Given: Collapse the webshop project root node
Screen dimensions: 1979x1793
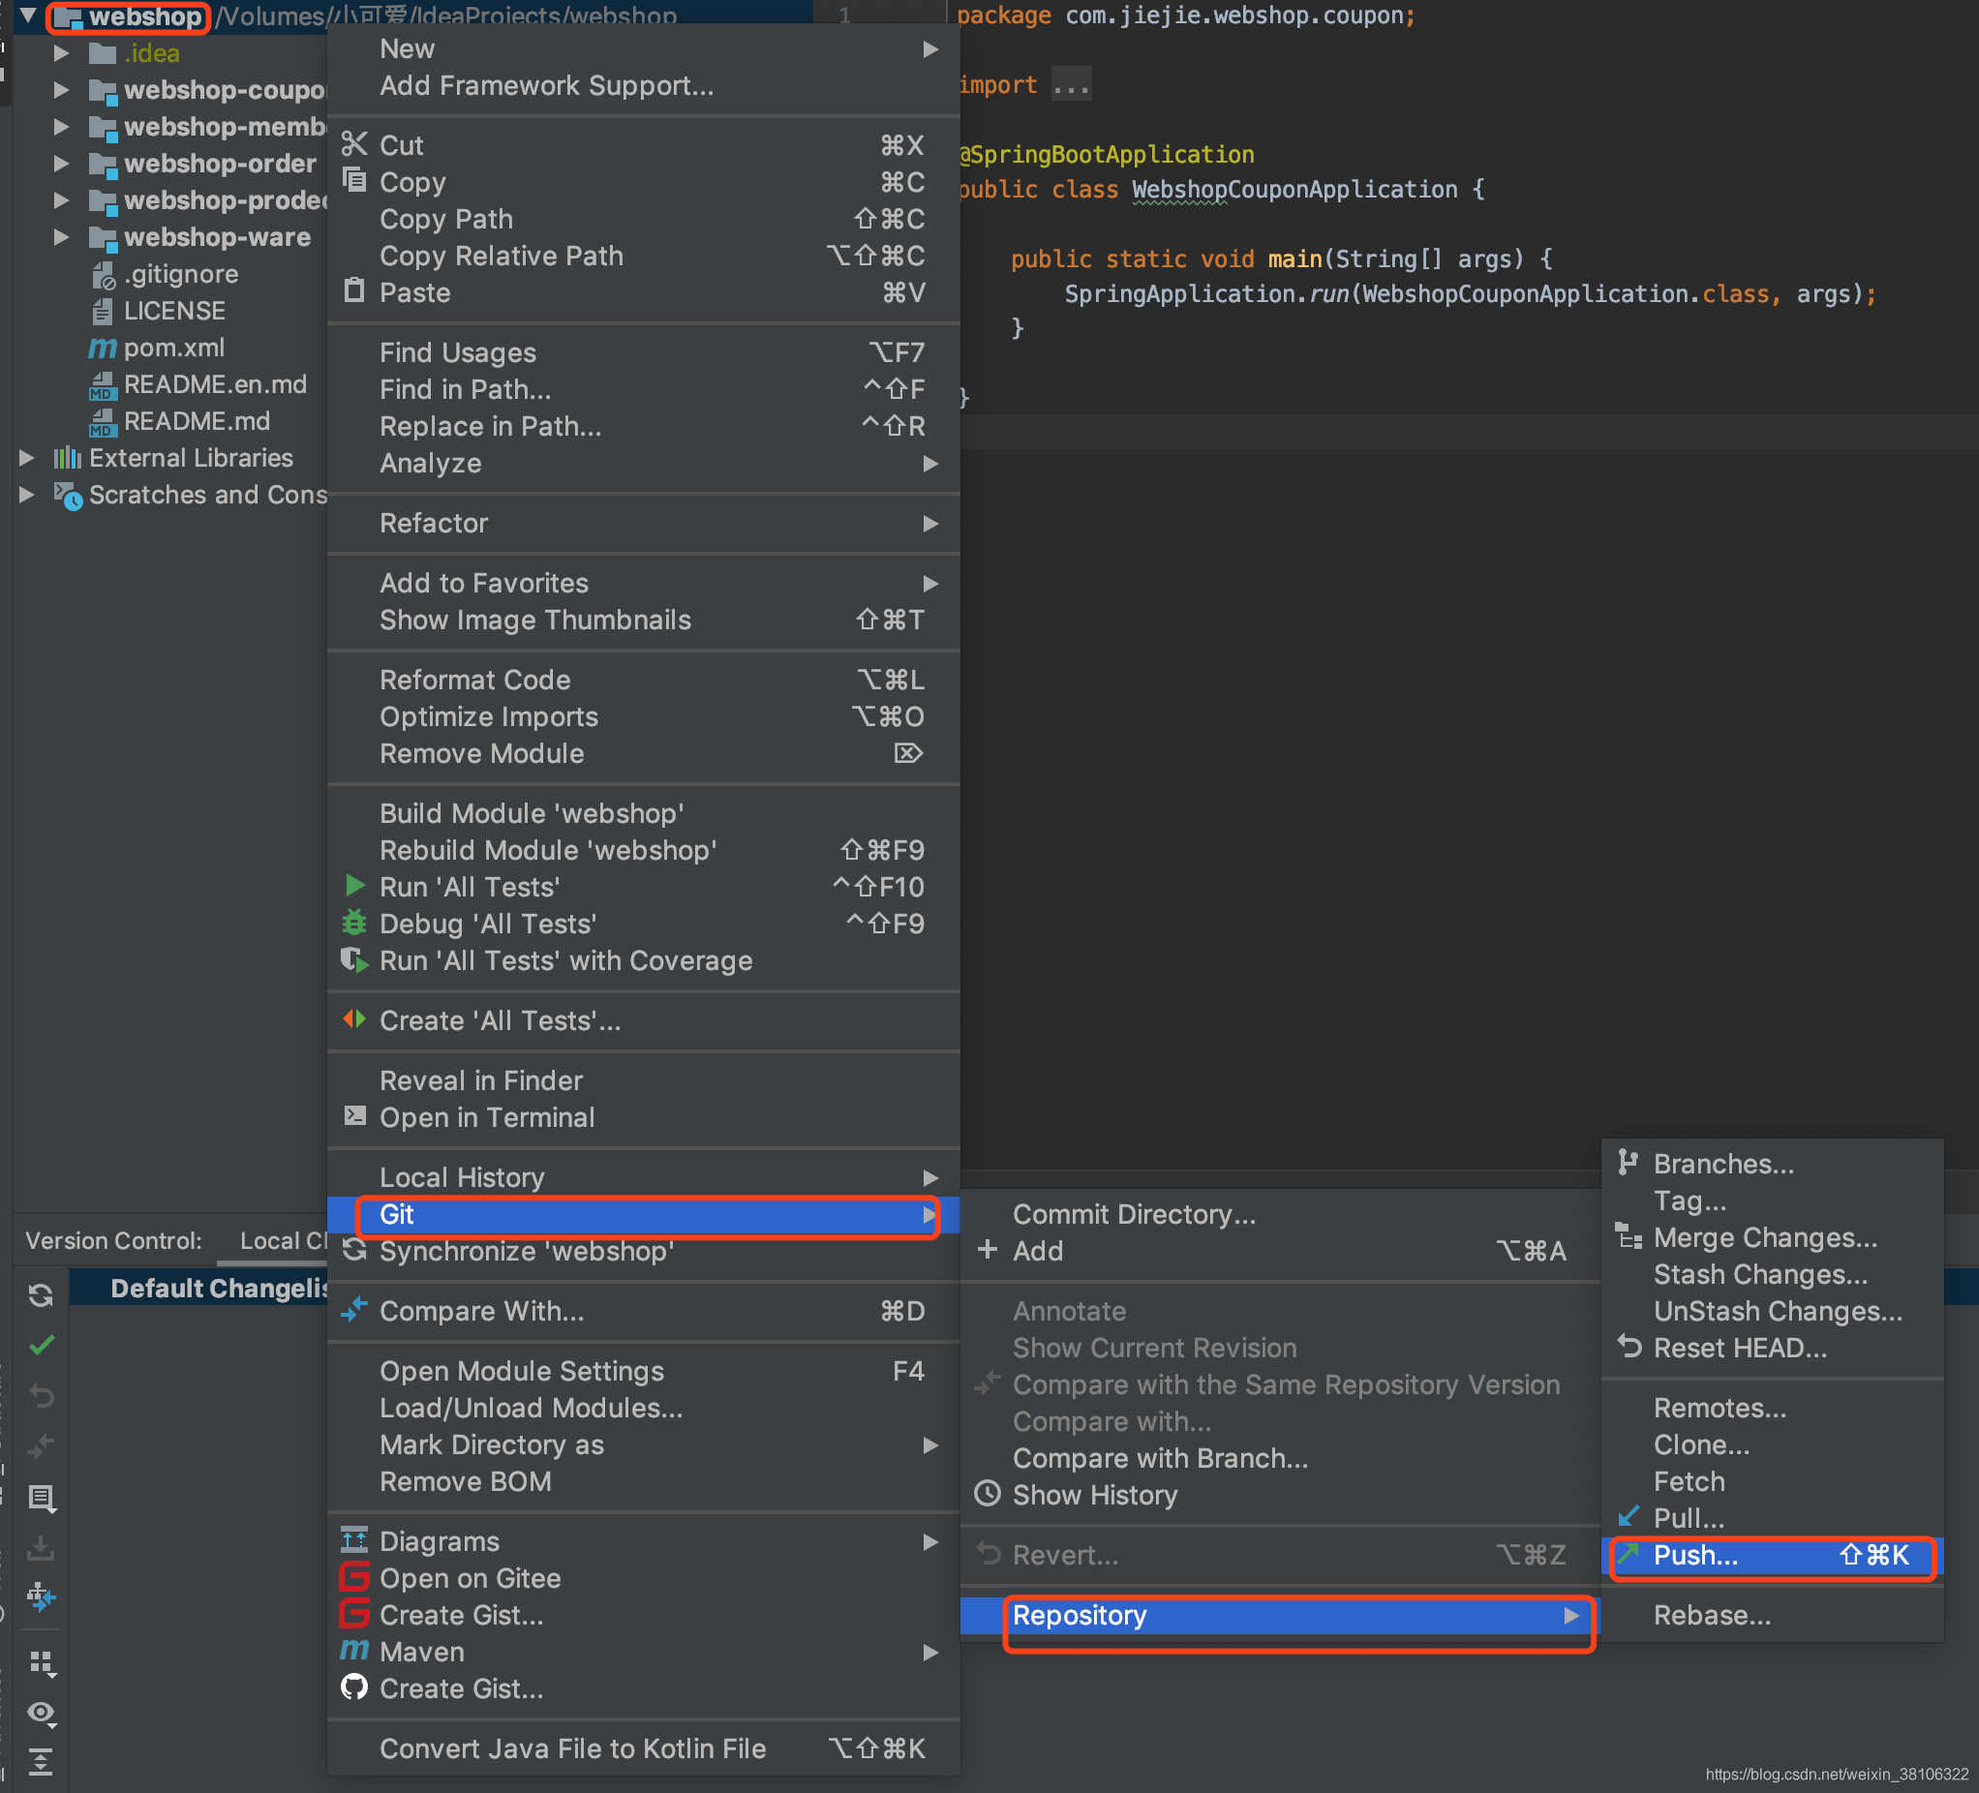Looking at the screenshot, I should (x=28, y=15).
